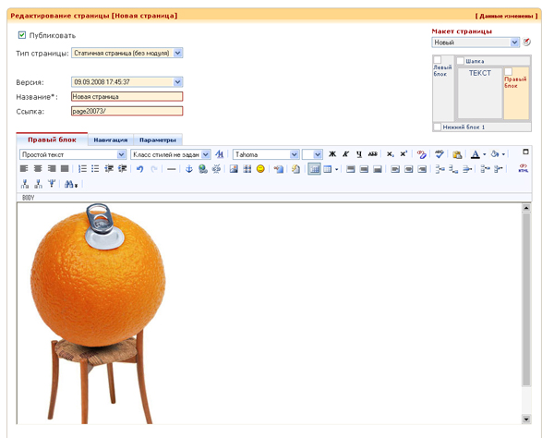Click the subscript button
Screen dimensions: 554x438
(391, 154)
